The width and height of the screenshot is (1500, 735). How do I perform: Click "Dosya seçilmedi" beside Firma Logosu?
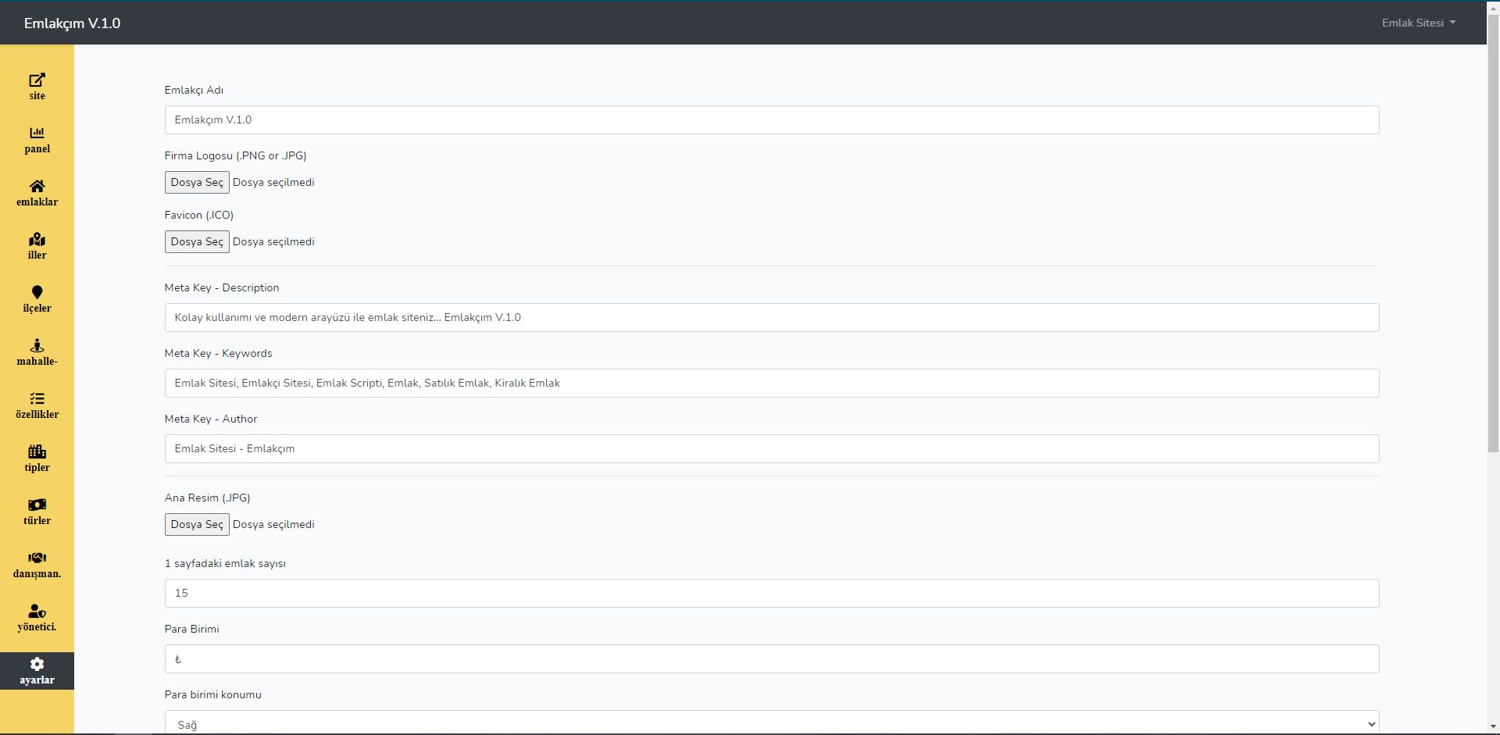(x=273, y=182)
